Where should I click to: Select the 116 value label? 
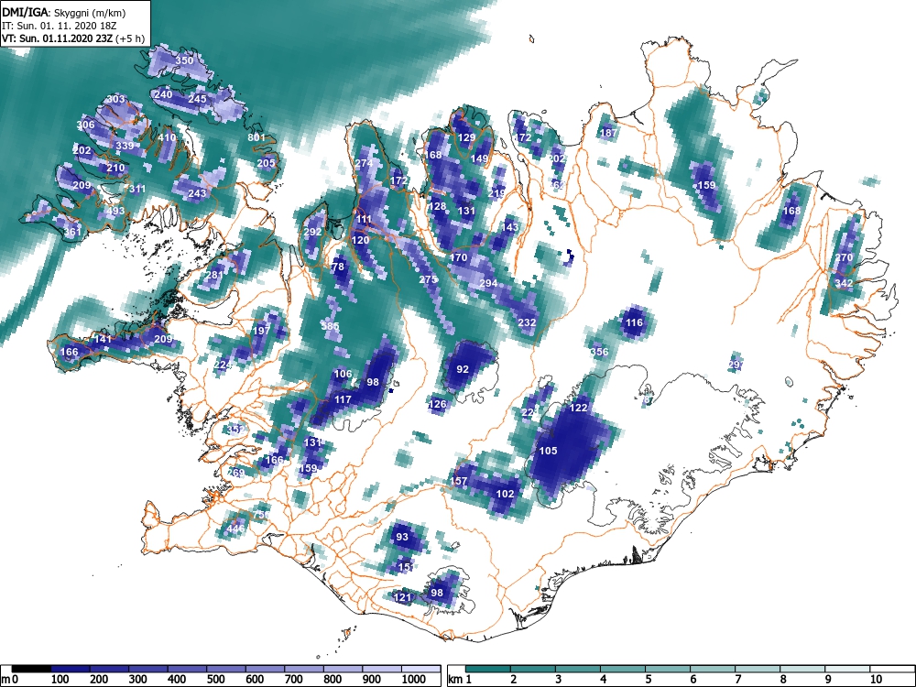(635, 322)
